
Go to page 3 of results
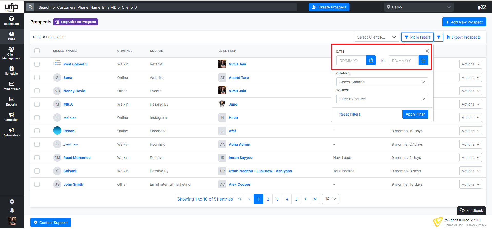click(x=277, y=199)
